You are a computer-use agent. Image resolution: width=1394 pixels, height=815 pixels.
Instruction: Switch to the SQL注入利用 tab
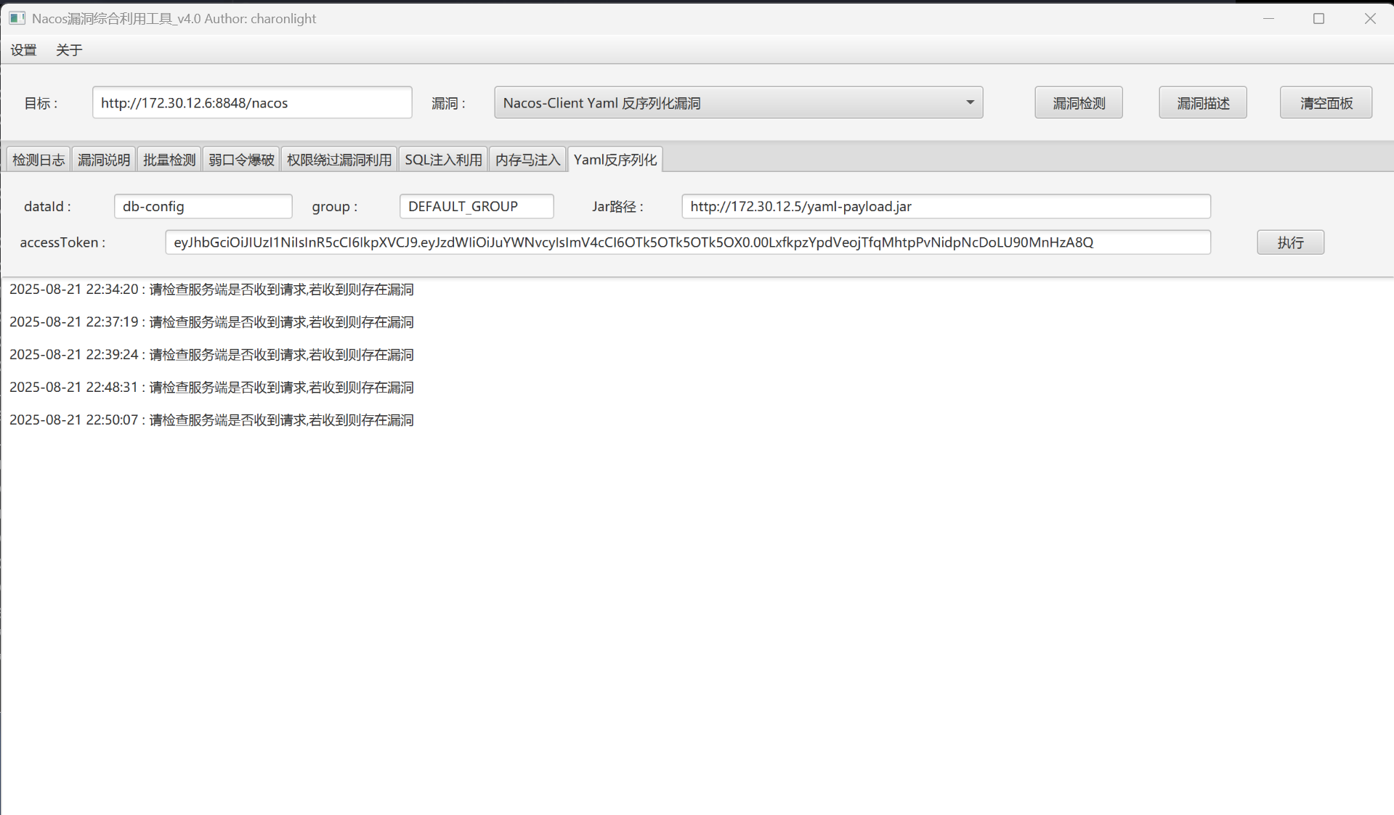tap(443, 160)
